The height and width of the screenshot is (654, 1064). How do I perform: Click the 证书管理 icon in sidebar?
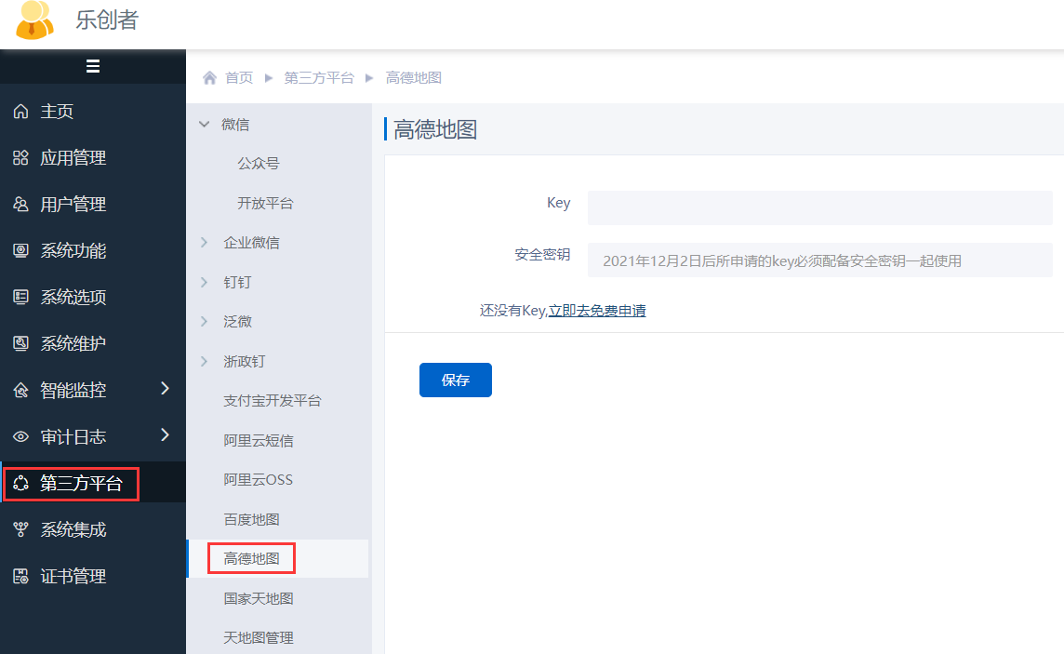(x=20, y=577)
